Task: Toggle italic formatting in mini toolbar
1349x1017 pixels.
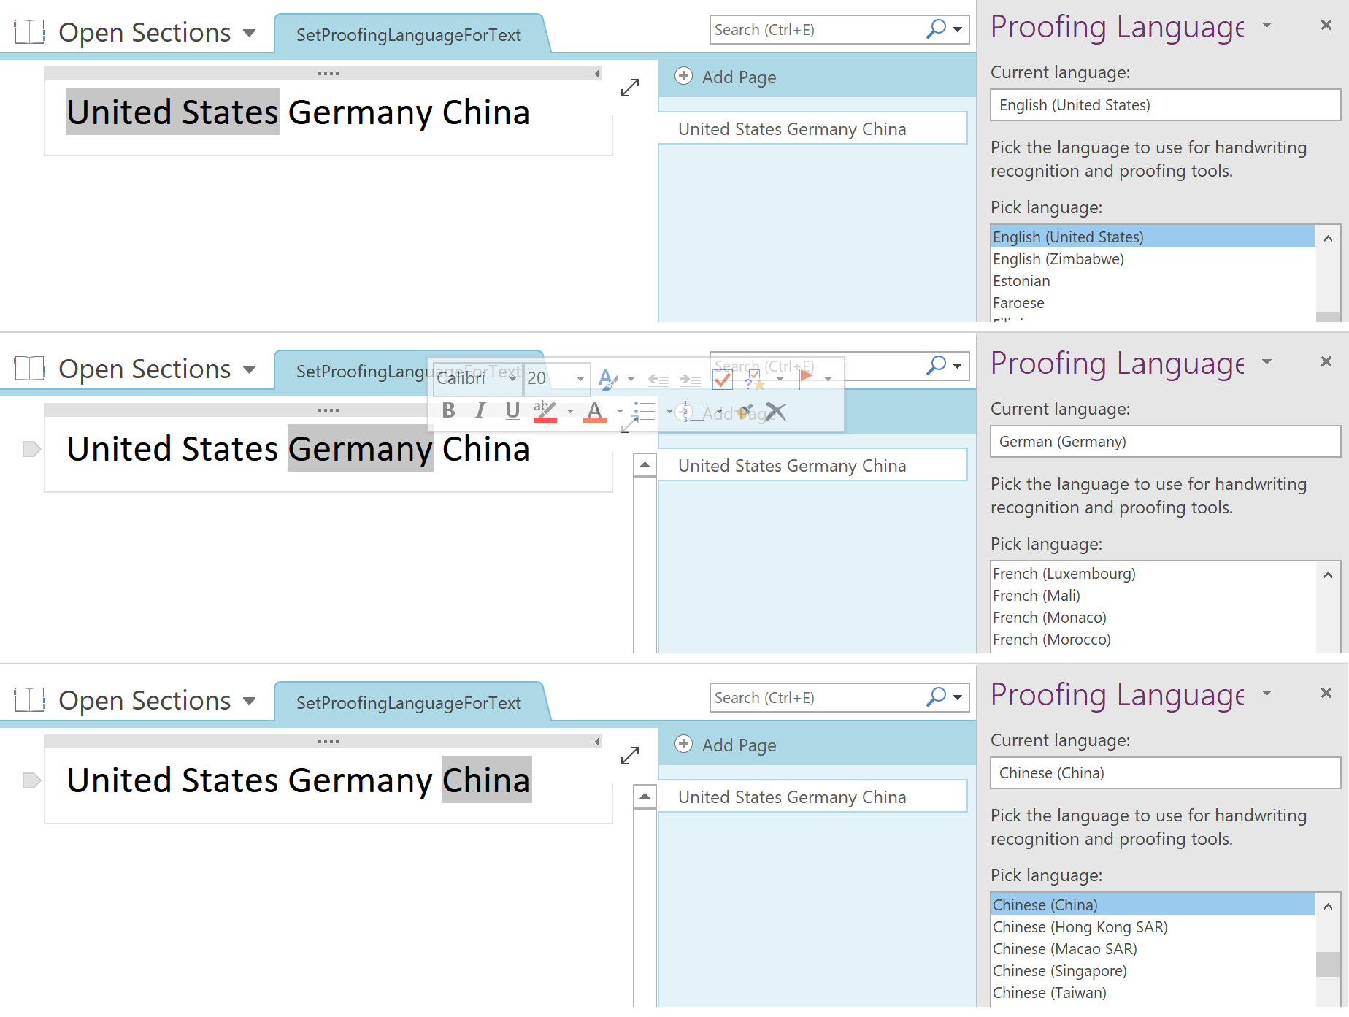Action: coord(480,411)
